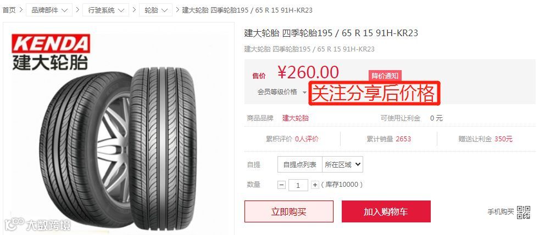Click the 降价通知 price alert tag

[385, 76]
